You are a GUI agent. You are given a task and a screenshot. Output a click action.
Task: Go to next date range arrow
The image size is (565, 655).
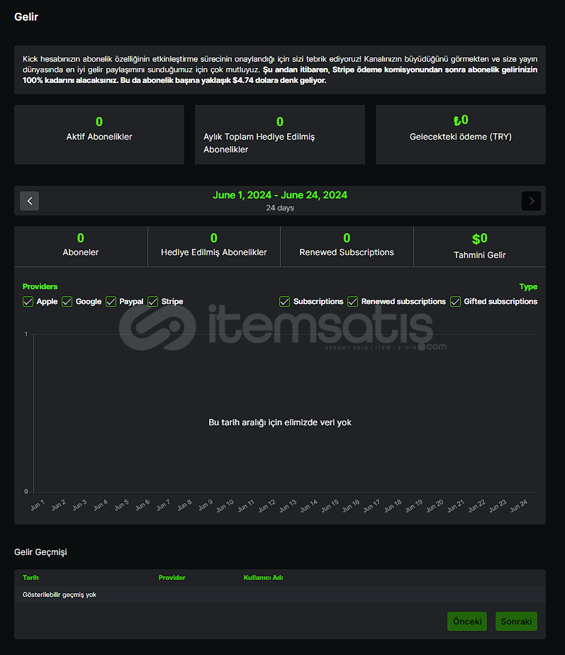[x=531, y=201]
